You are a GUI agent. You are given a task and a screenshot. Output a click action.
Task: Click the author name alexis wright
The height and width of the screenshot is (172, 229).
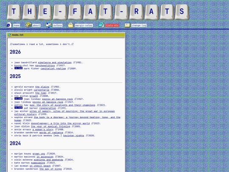tap(23, 90)
